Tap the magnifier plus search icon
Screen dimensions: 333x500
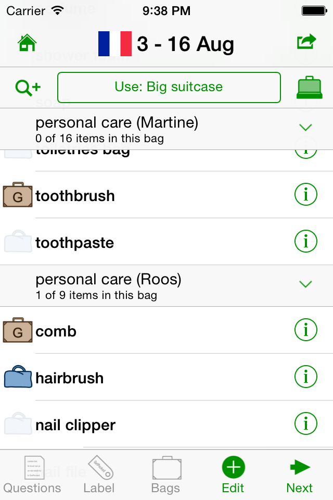[x=28, y=87]
